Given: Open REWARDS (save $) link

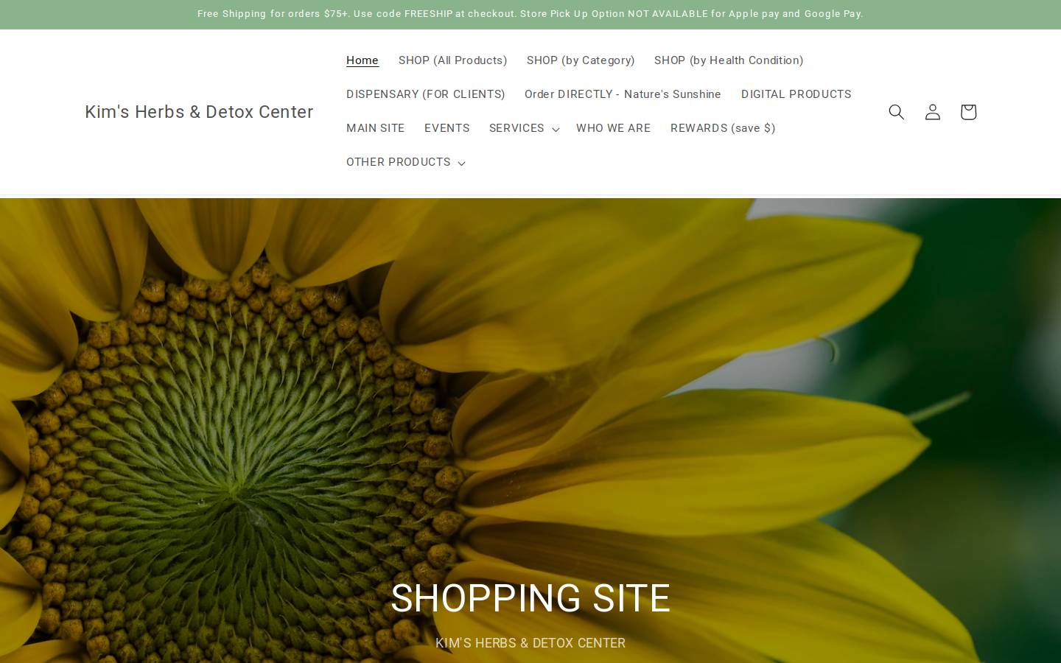Looking at the screenshot, I should tap(723, 128).
